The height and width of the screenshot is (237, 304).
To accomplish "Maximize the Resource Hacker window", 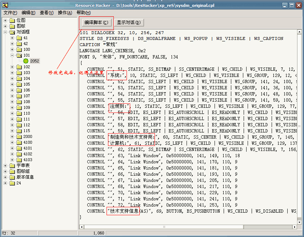I will 292,5.
